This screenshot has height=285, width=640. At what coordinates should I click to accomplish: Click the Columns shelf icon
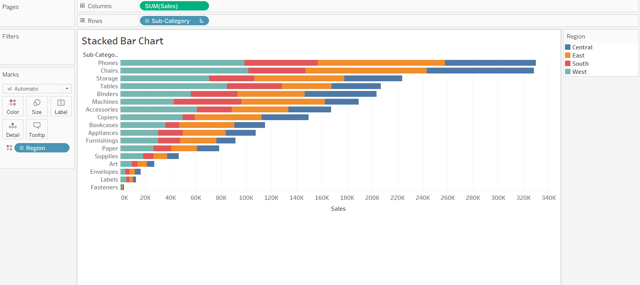[x=82, y=6]
